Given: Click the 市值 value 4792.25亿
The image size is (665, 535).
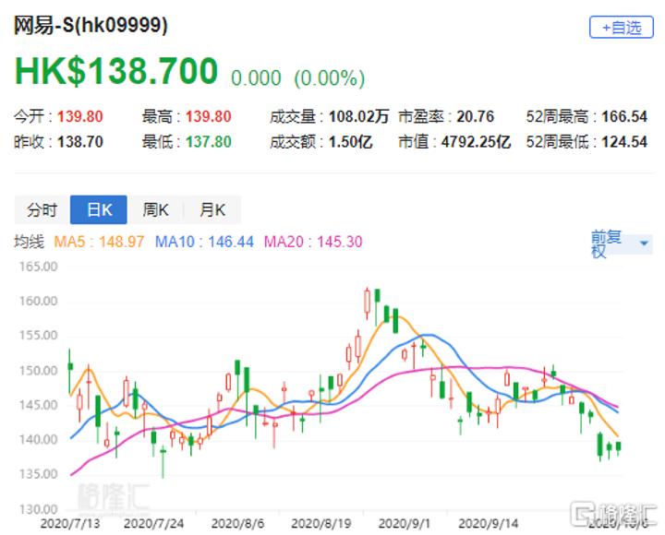Looking at the screenshot, I should click(x=476, y=142).
